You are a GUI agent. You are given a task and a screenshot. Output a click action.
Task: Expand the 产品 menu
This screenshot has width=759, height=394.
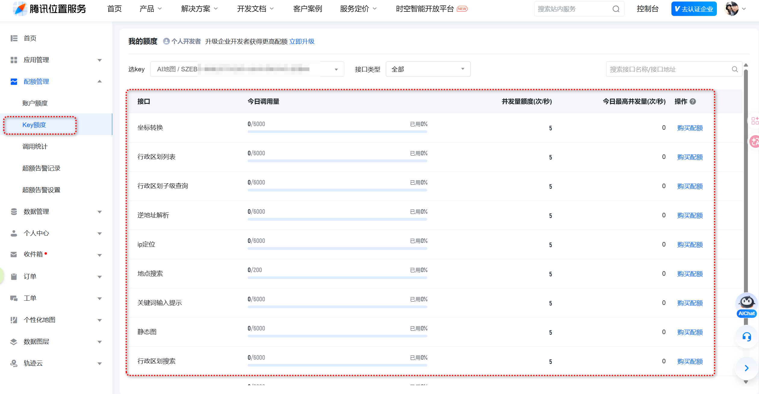(x=150, y=9)
